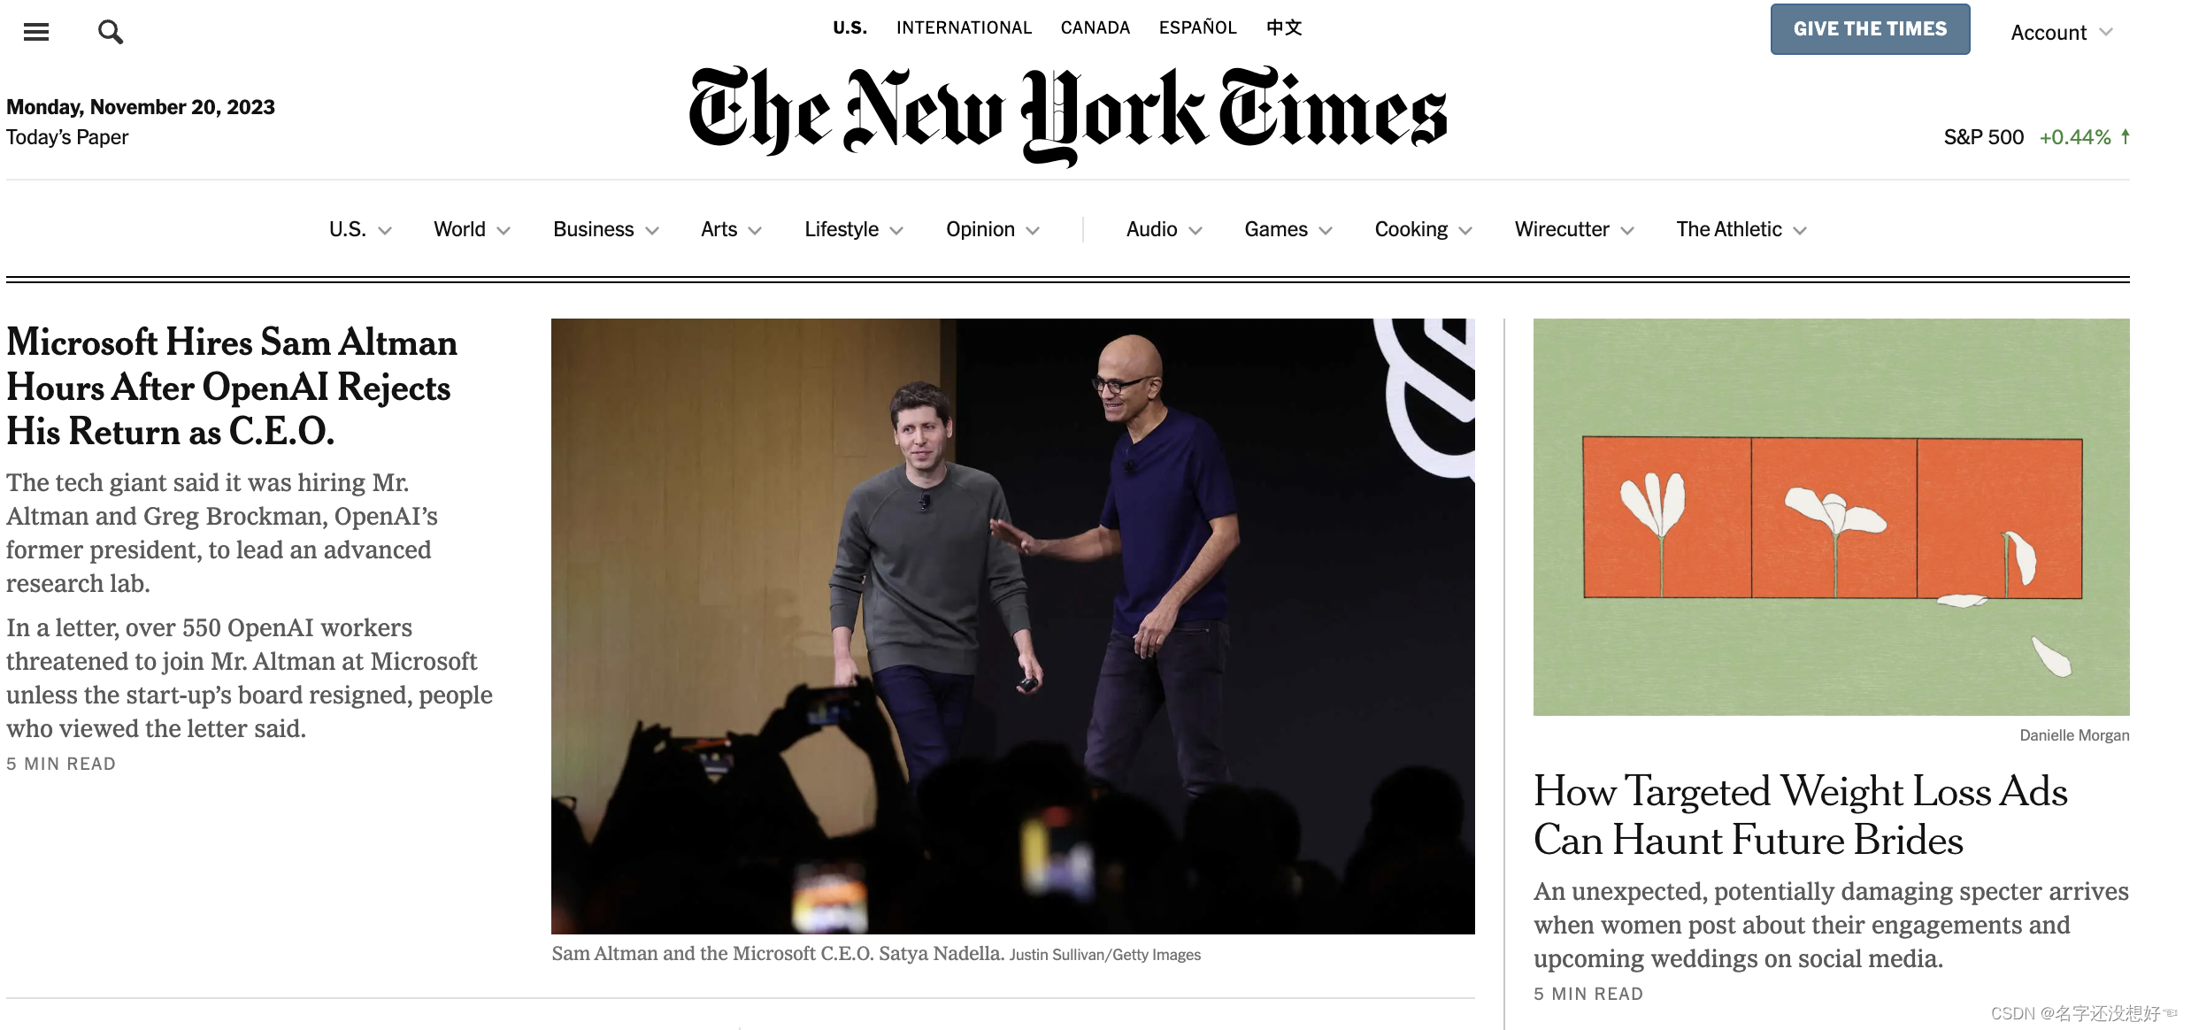Click the hamburger menu icon

click(36, 31)
